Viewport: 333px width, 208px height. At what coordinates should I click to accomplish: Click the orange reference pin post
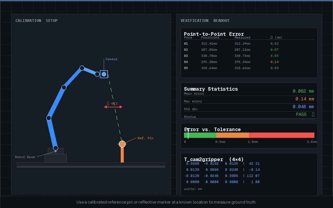pyautogui.click(x=122, y=155)
